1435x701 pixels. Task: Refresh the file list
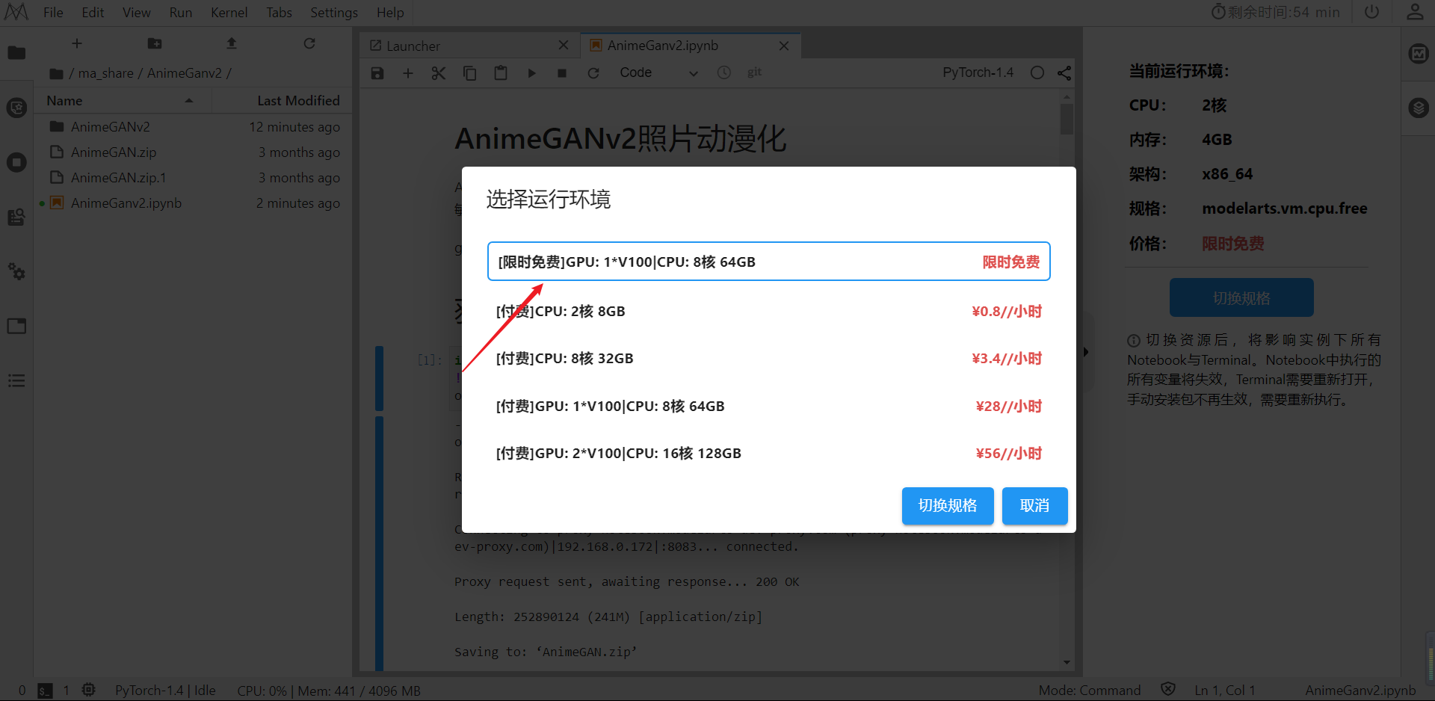[309, 43]
